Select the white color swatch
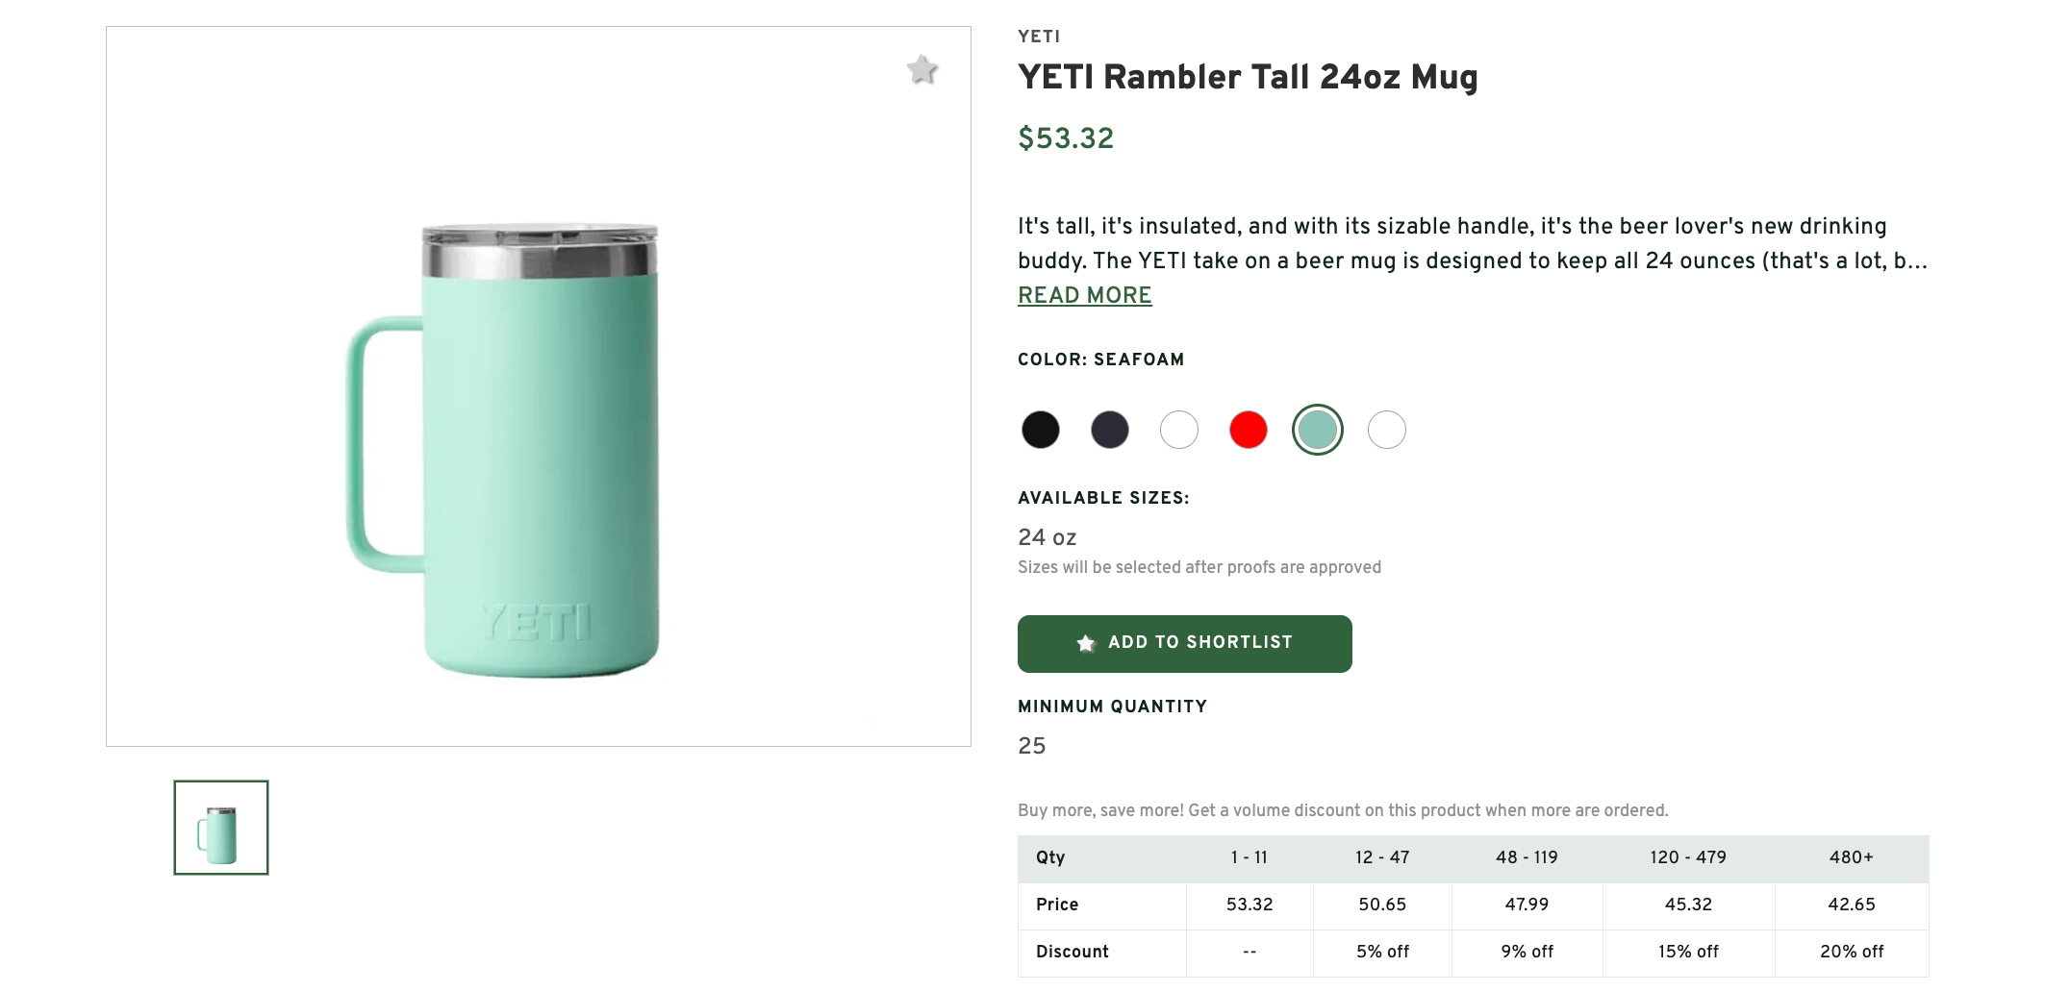The width and height of the screenshot is (2070, 992). coord(1178,430)
